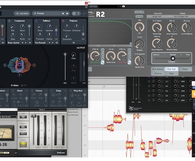Open the help question mark icon
Screen dimensions: 195x161
(78, 14)
